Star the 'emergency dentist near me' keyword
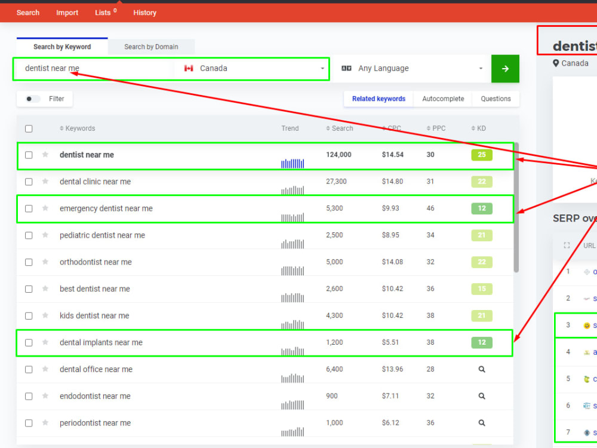 [45, 208]
